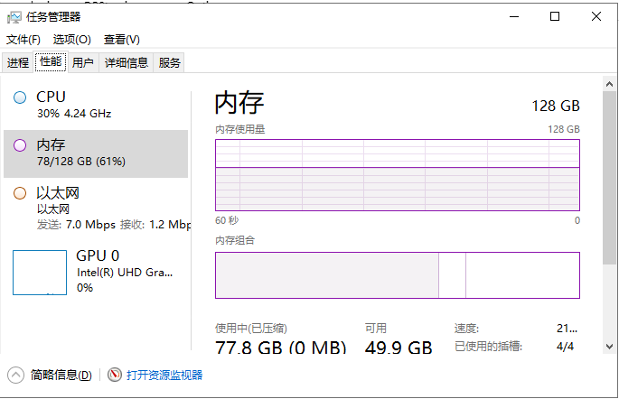
Task: Click the right vertical scrollbar
Action: click(611, 181)
